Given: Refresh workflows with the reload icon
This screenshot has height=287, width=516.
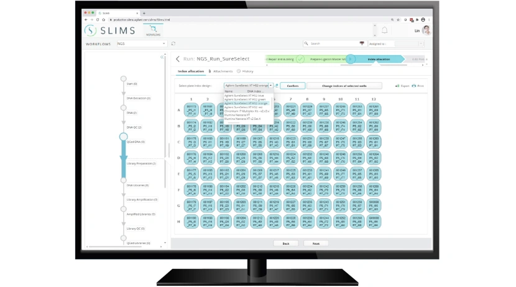Looking at the screenshot, I should (x=173, y=43).
